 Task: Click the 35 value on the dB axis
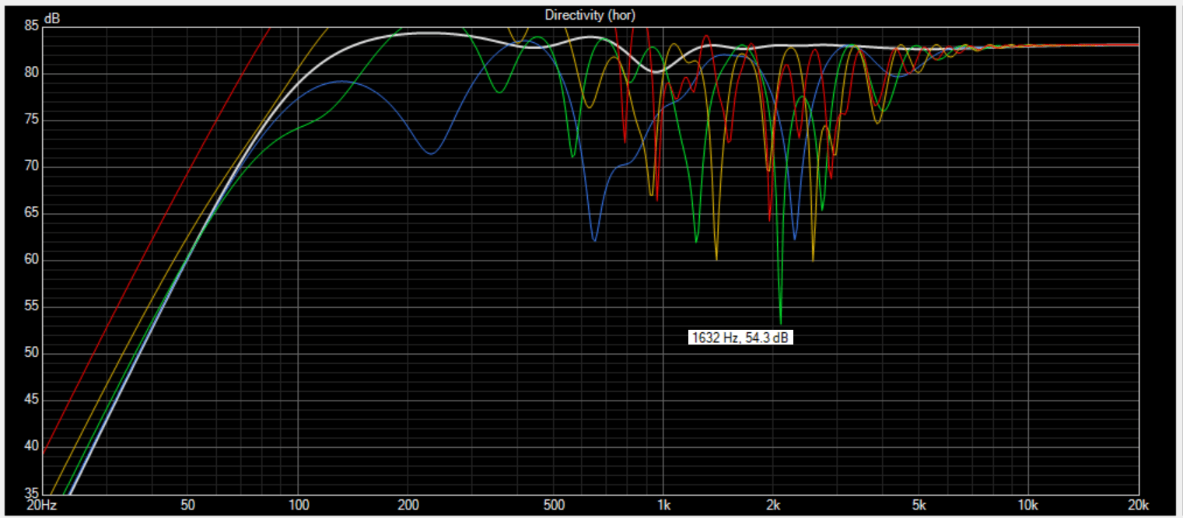[x=31, y=493]
